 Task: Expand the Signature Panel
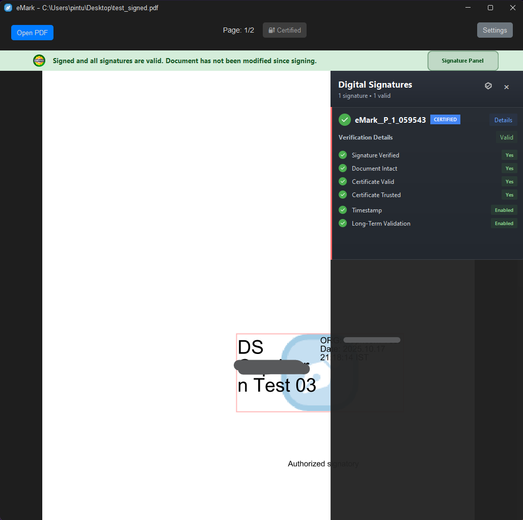pos(462,61)
